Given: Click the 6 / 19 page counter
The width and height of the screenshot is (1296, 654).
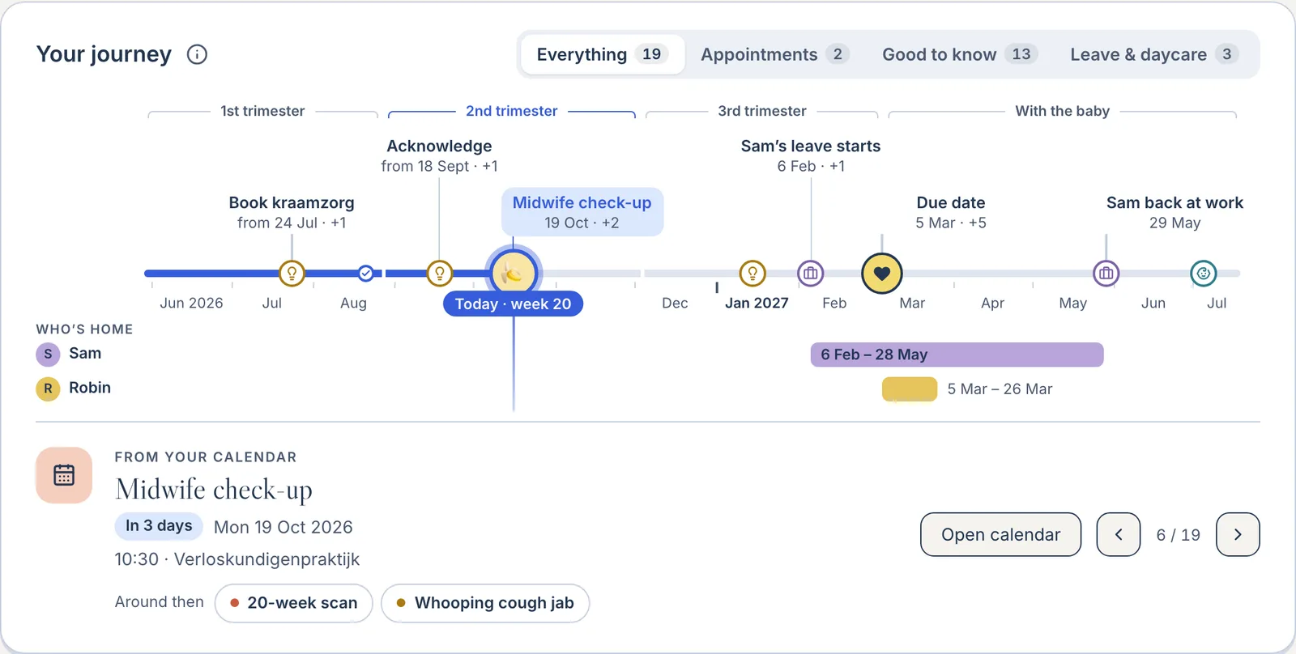Looking at the screenshot, I should (x=1179, y=535).
